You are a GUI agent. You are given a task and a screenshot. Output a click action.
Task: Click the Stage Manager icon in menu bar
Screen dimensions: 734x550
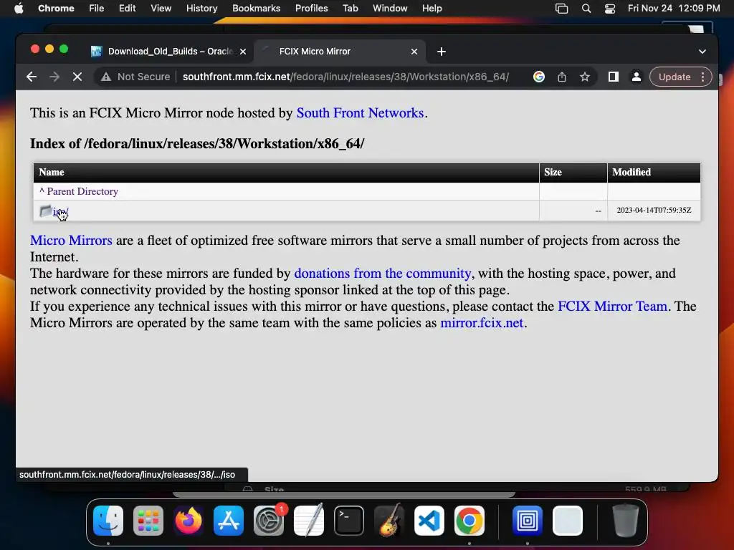tap(562, 9)
